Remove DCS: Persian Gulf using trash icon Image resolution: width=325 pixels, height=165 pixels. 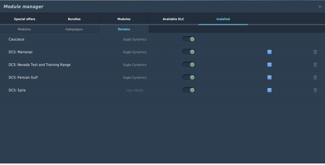coord(315,77)
